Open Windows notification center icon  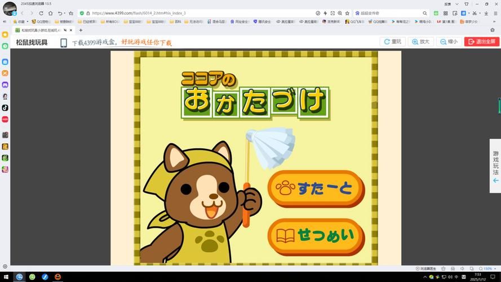tap(493, 277)
